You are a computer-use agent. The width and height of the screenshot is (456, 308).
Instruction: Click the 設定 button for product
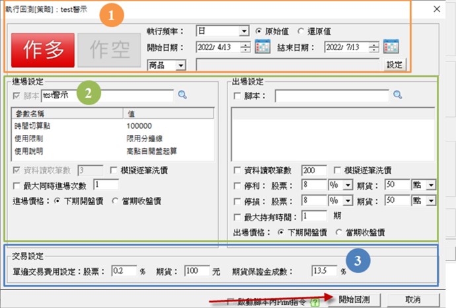[x=395, y=65]
